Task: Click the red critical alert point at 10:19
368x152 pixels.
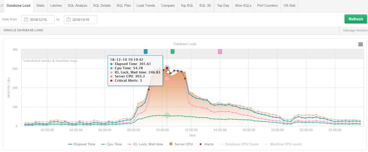Action: (167, 68)
